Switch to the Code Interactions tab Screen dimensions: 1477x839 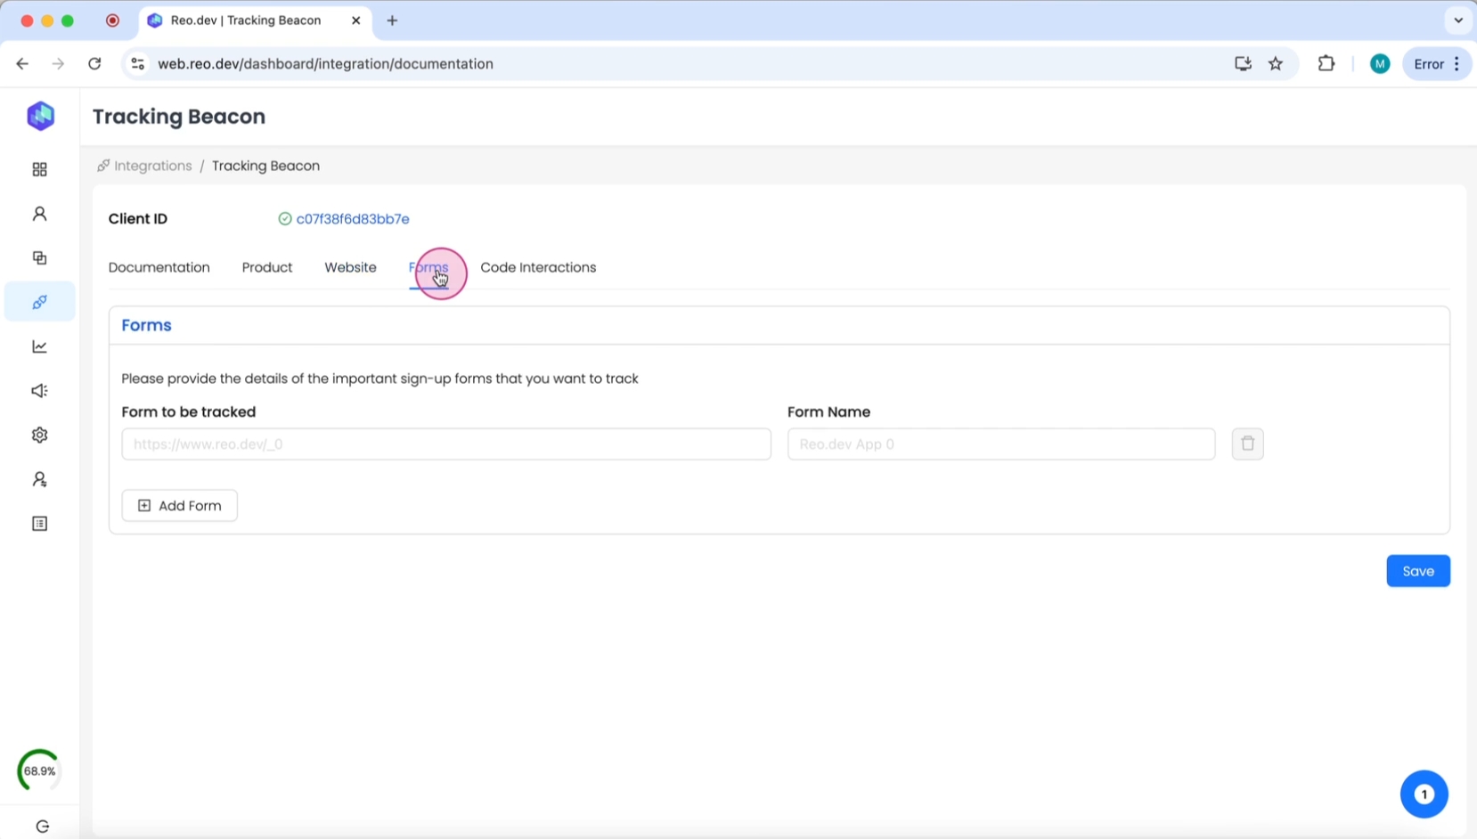(x=538, y=267)
